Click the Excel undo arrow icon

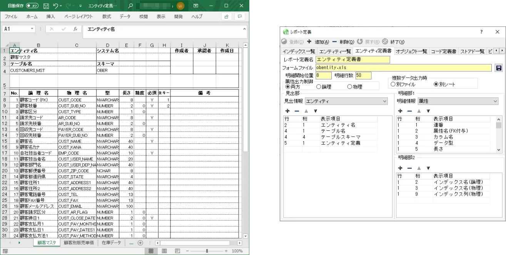pyautogui.click(x=55, y=6)
